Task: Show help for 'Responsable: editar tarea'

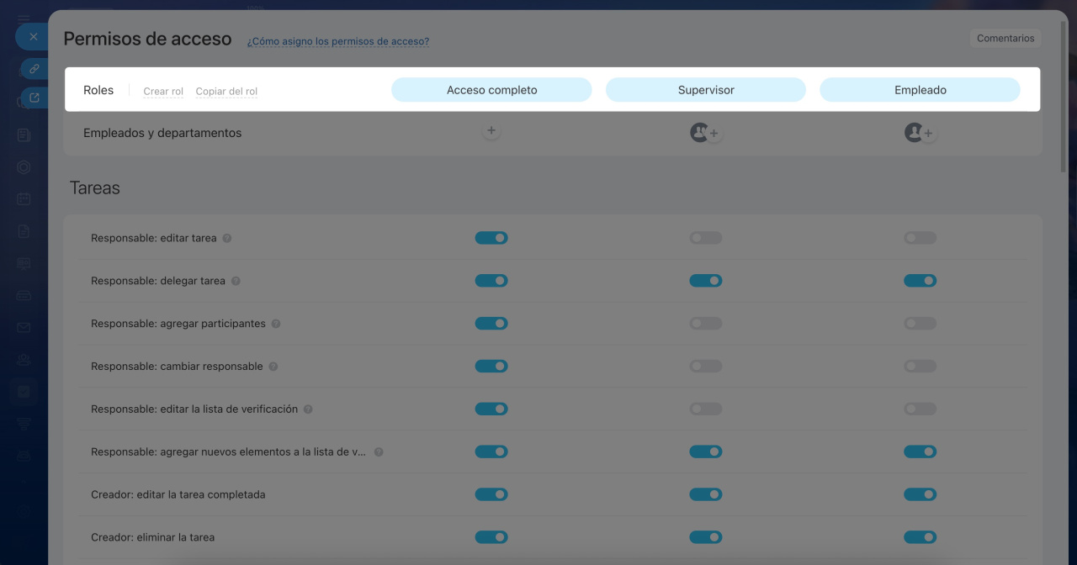Action: coord(227,238)
